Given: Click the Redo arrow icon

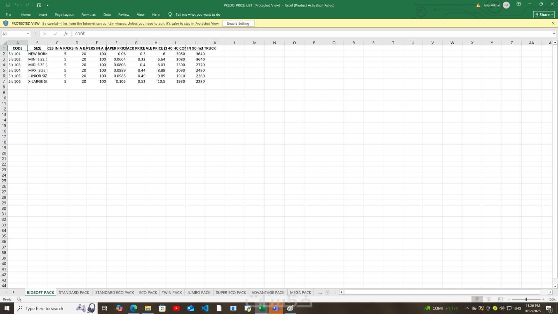Looking at the screenshot, I should (27, 5).
